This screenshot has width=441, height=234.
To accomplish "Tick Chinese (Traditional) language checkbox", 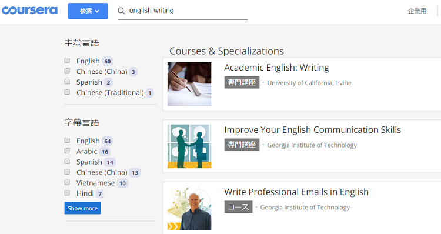I will (x=67, y=92).
